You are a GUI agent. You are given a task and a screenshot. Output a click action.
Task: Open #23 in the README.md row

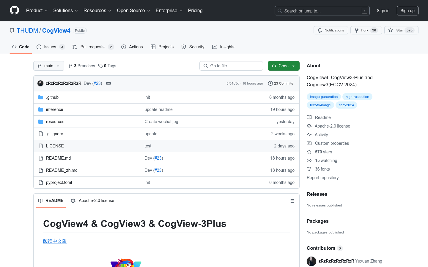point(158,158)
